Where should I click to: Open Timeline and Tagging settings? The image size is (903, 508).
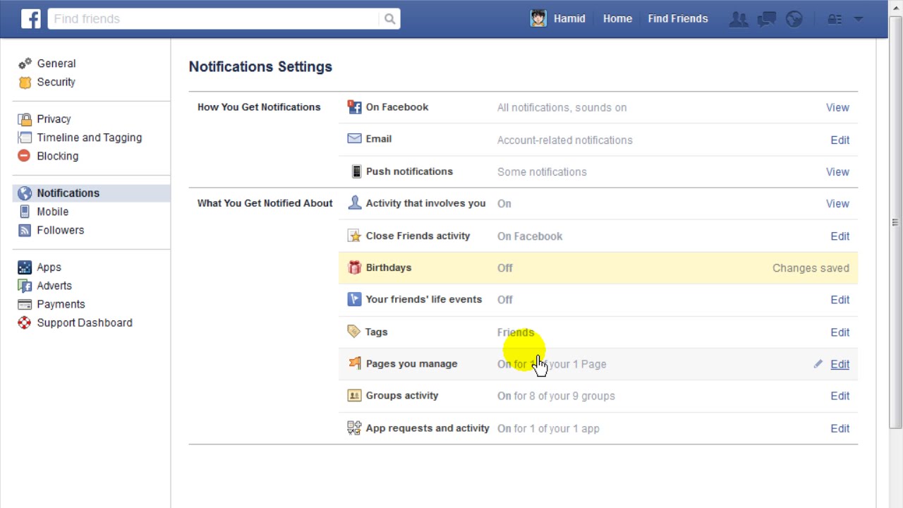(90, 138)
